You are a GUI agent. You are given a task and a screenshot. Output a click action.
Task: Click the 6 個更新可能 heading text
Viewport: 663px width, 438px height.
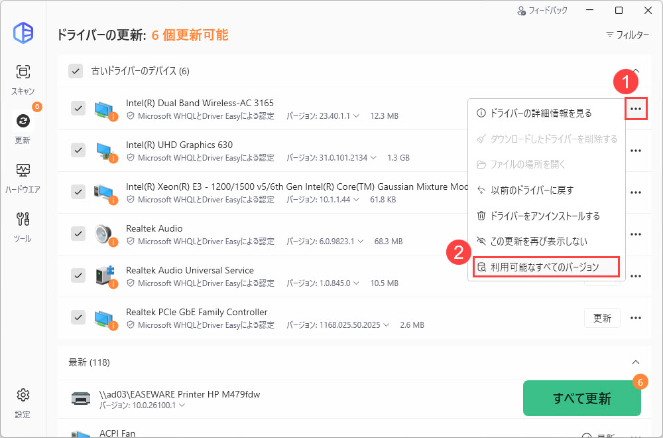pos(190,35)
